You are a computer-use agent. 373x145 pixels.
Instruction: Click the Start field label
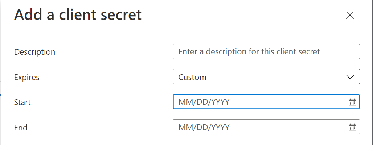click(x=22, y=103)
